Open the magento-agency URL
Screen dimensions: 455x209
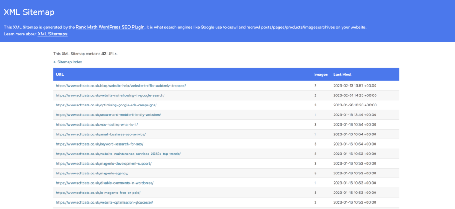(92, 173)
